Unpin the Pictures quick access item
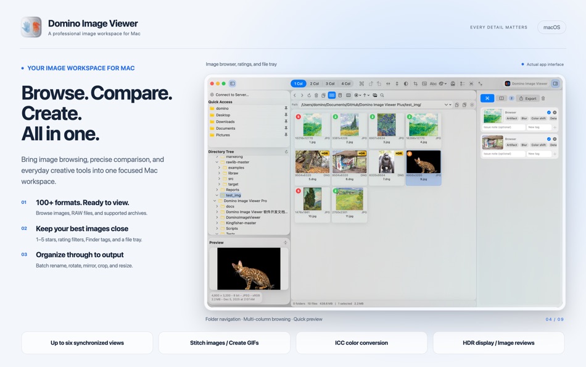The image size is (586, 367). click(x=286, y=135)
